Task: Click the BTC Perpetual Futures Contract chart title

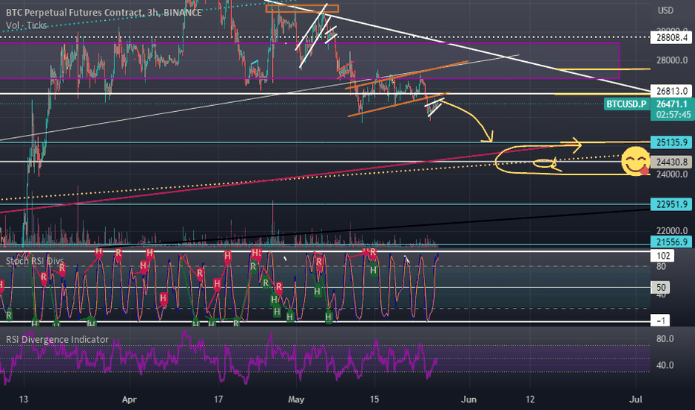Action: tap(104, 13)
